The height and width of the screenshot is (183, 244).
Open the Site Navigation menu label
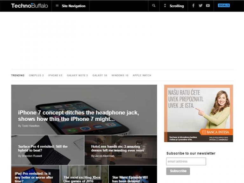coord(74,6)
